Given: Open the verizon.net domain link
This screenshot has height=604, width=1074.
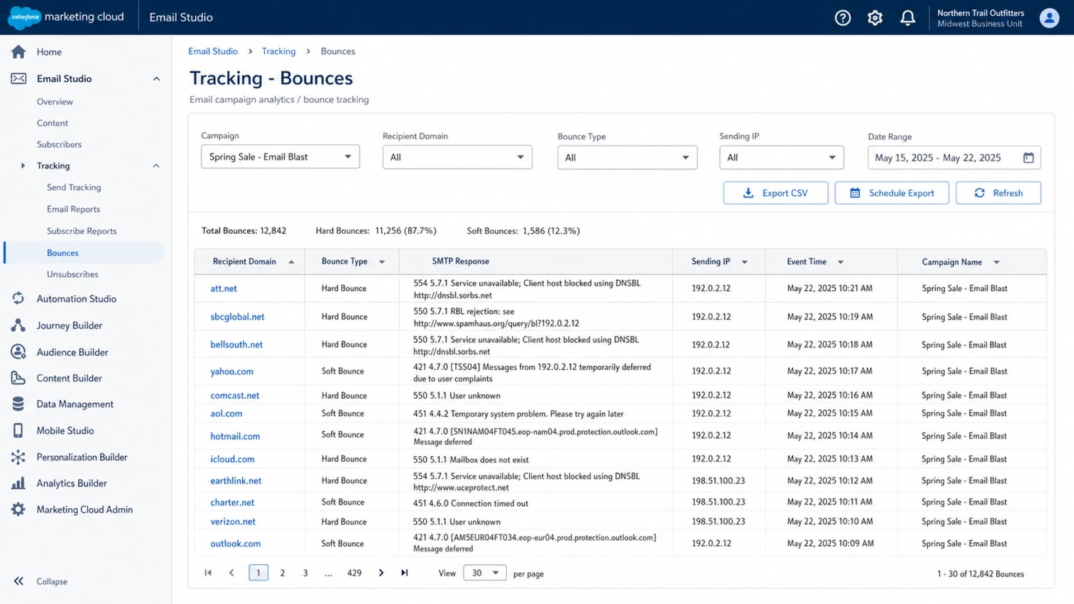Looking at the screenshot, I should pos(233,522).
